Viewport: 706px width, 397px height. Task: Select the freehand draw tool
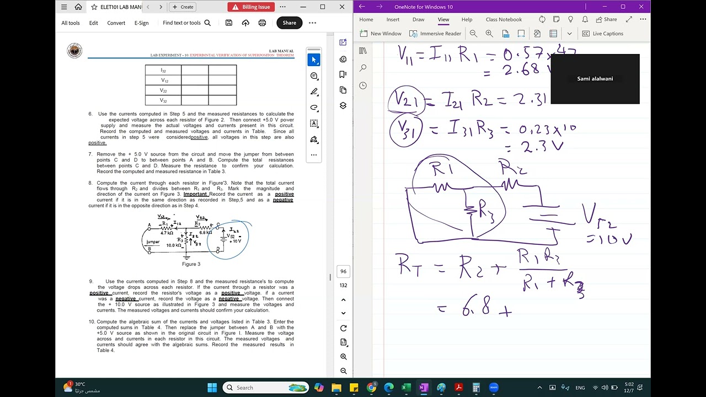pyautogui.click(x=314, y=108)
